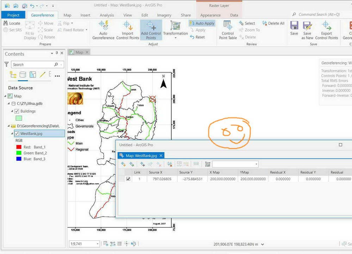This screenshot has height=254, width=352.
Task: Click Red Band_1 color swatch
Action: (19, 147)
